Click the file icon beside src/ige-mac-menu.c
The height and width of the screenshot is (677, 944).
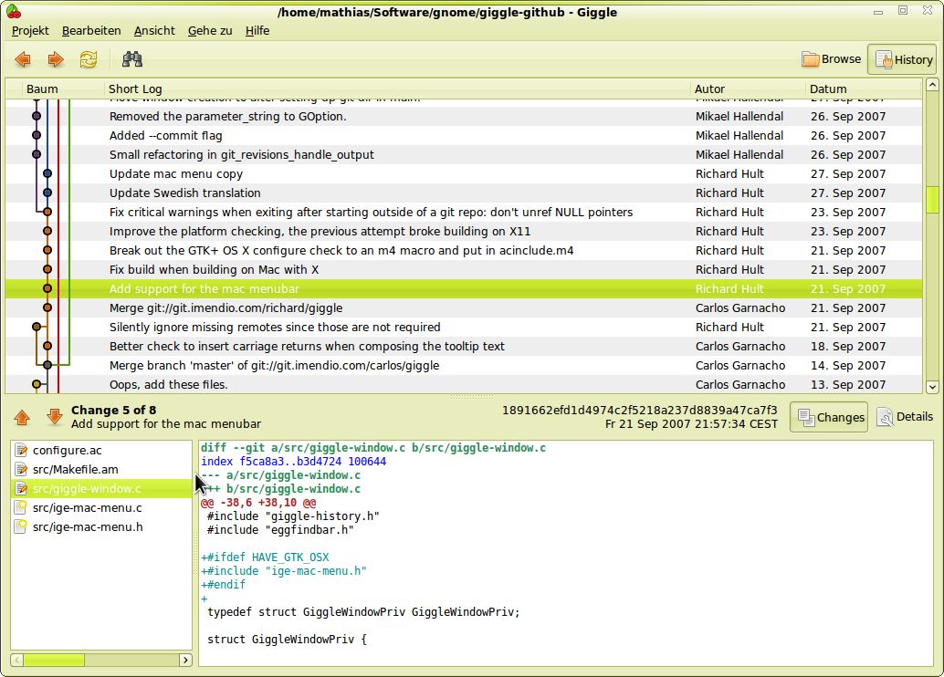point(20,507)
